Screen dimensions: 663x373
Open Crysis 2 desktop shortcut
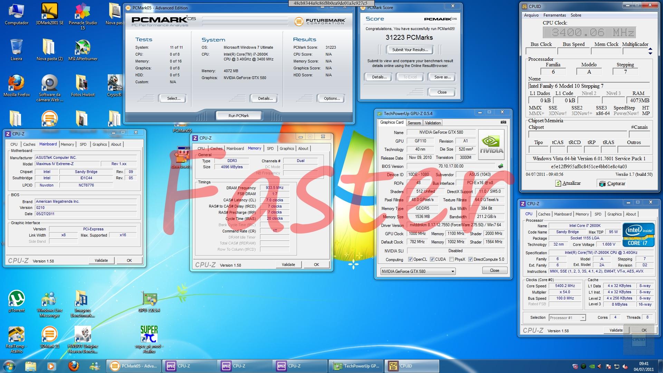114,86
